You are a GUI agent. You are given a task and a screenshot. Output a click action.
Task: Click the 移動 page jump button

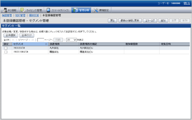coord(58,40)
